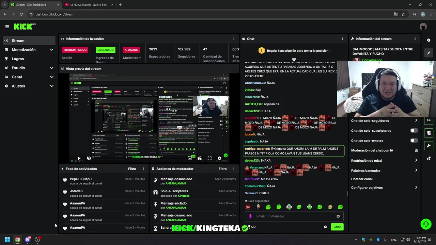Screen dimensions: 436x245
Task: Click the Kick logo in the header
Action: [25, 27]
